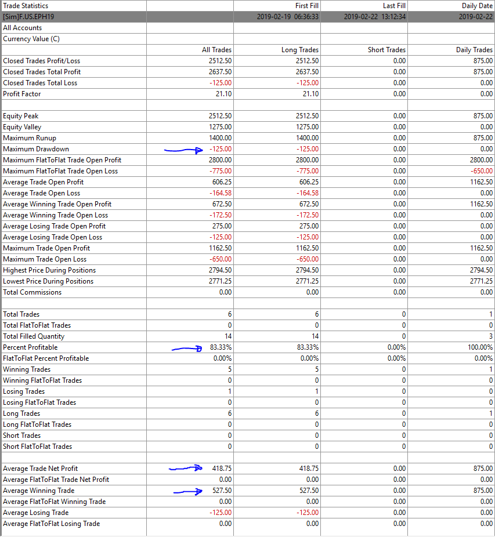Click the Total Commissions row label
495x537 pixels.
click(32, 292)
